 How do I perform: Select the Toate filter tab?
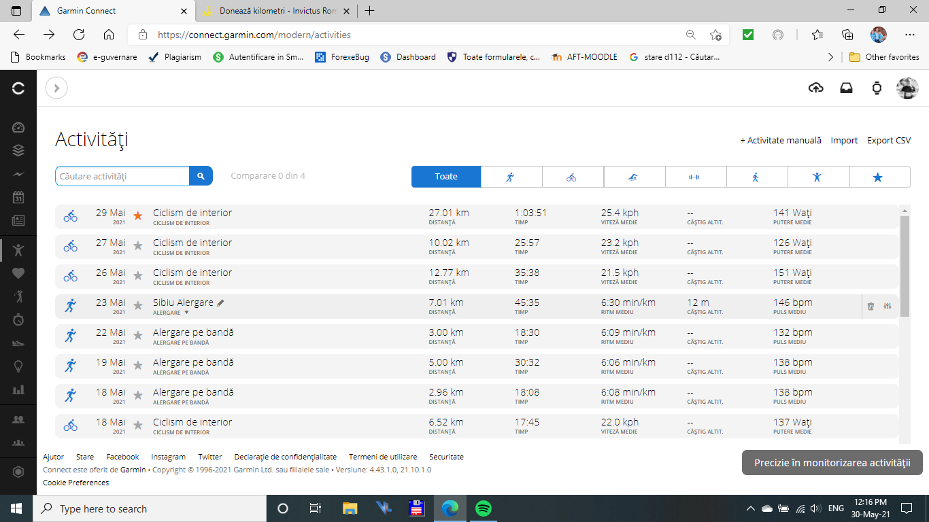446,177
